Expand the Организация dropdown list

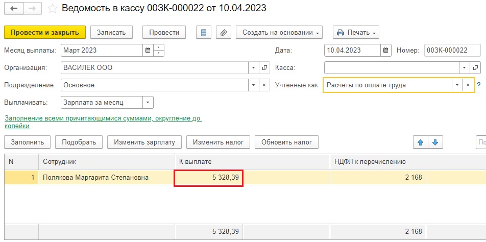(x=254, y=67)
